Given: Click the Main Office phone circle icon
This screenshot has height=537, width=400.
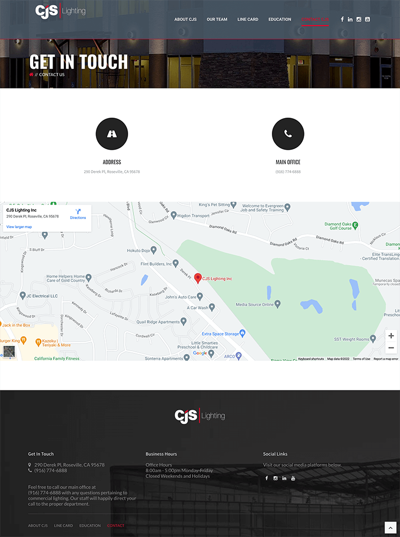Looking at the screenshot, I should [288, 134].
